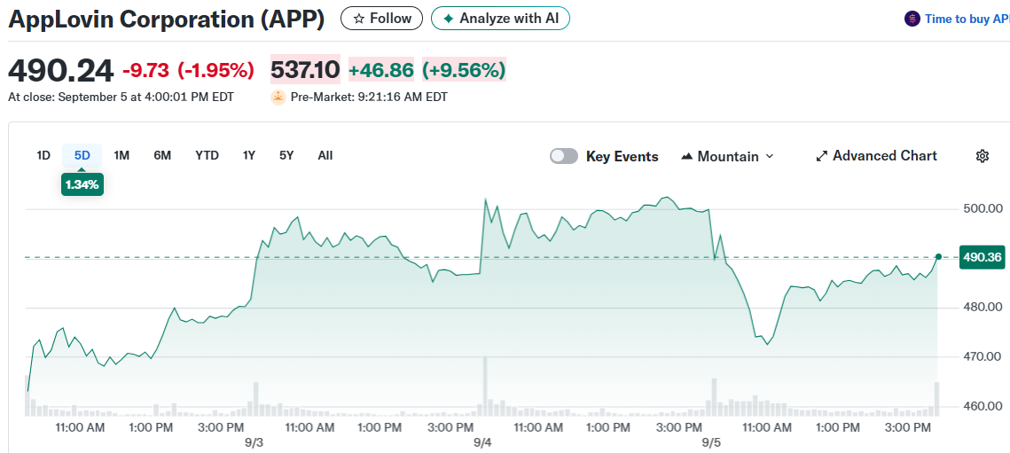This screenshot has width=1010, height=453.
Task: Click the 1.34% five-day change badge
Action: (x=82, y=185)
